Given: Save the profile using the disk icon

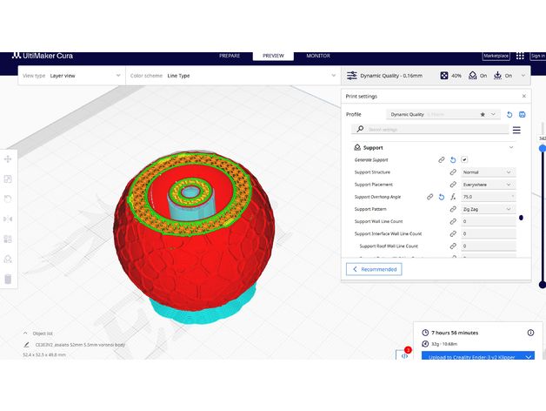Looking at the screenshot, I should (x=522, y=114).
